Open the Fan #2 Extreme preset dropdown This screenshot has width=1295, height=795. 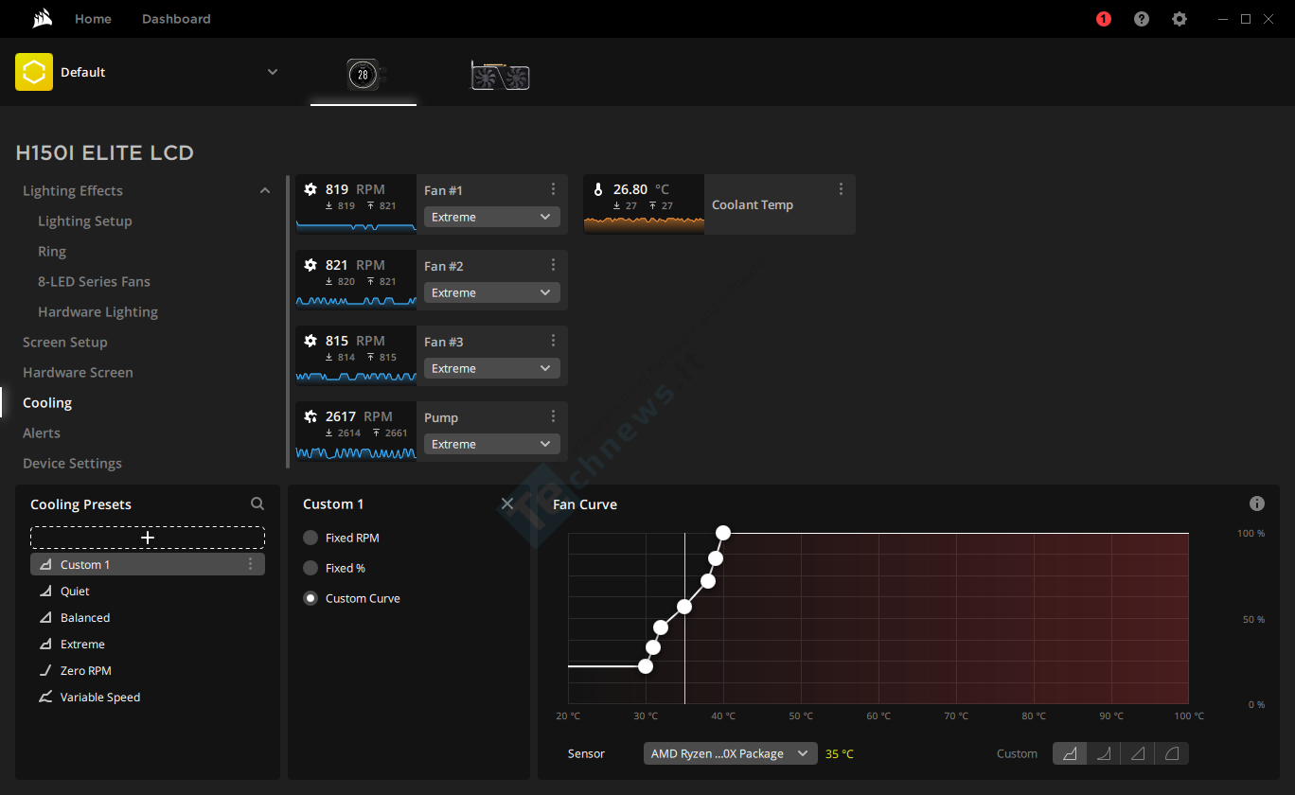[492, 292]
